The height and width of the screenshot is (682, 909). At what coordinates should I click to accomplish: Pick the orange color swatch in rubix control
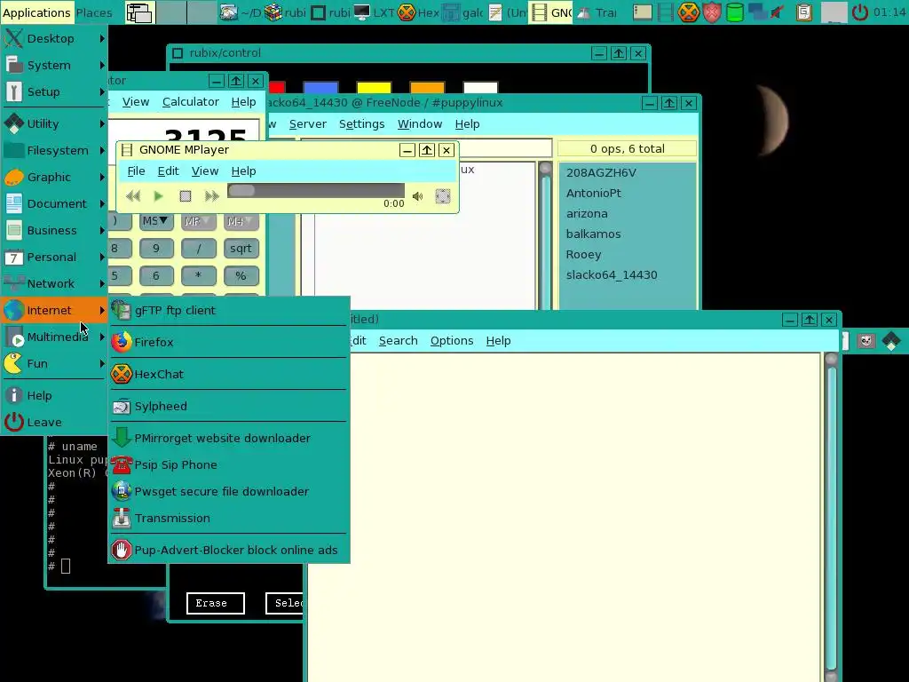click(x=427, y=88)
